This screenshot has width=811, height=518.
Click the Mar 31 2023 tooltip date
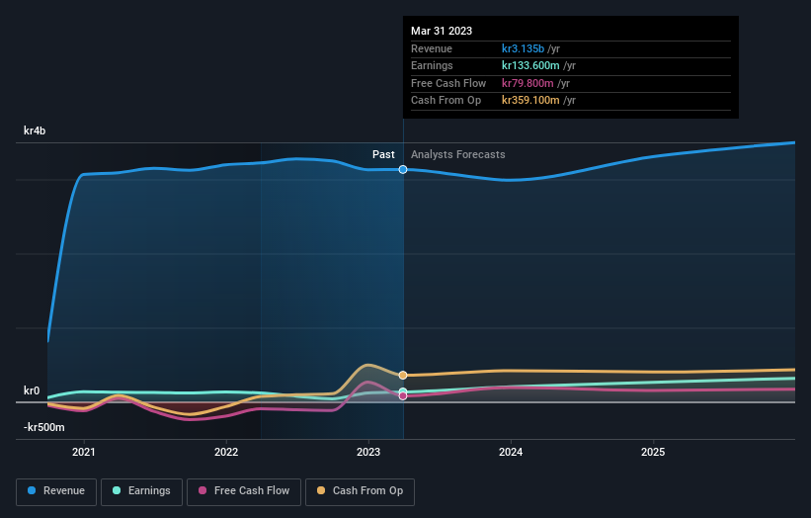[x=442, y=31]
